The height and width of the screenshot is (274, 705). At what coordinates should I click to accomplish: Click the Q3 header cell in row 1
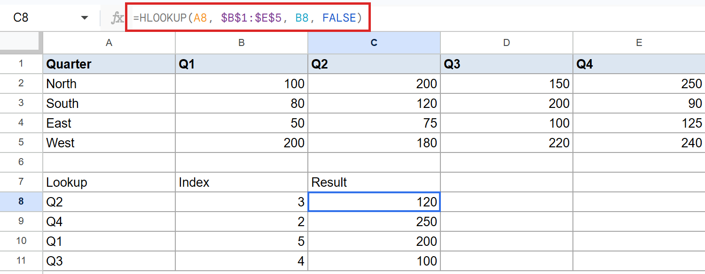pos(507,64)
